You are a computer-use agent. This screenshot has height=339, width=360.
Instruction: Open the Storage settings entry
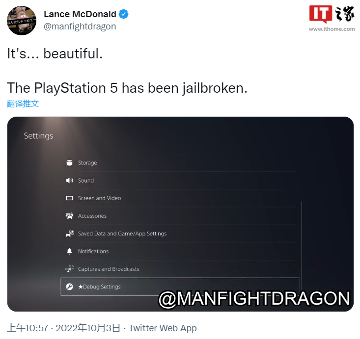[180, 163]
